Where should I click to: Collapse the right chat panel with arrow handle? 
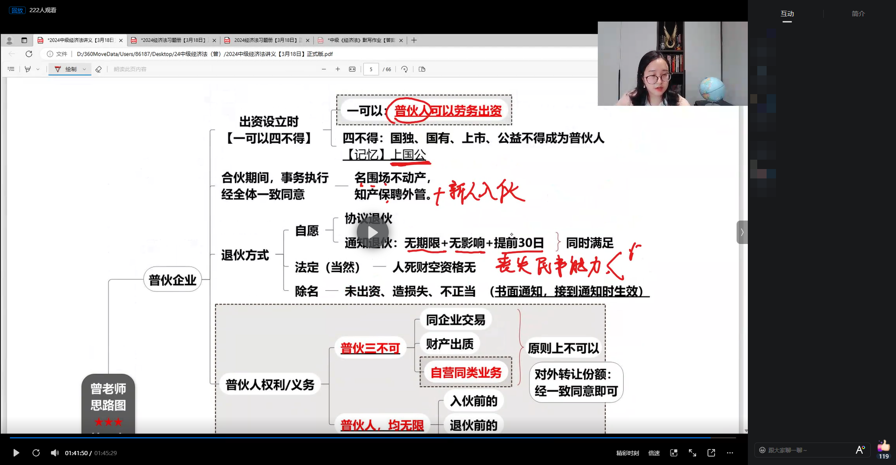click(742, 232)
